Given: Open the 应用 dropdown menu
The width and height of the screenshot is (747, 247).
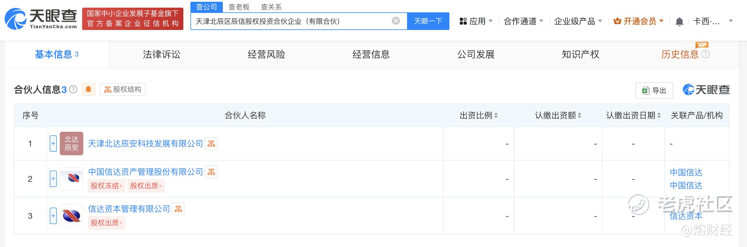Looking at the screenshot, I should coord(476,21).
